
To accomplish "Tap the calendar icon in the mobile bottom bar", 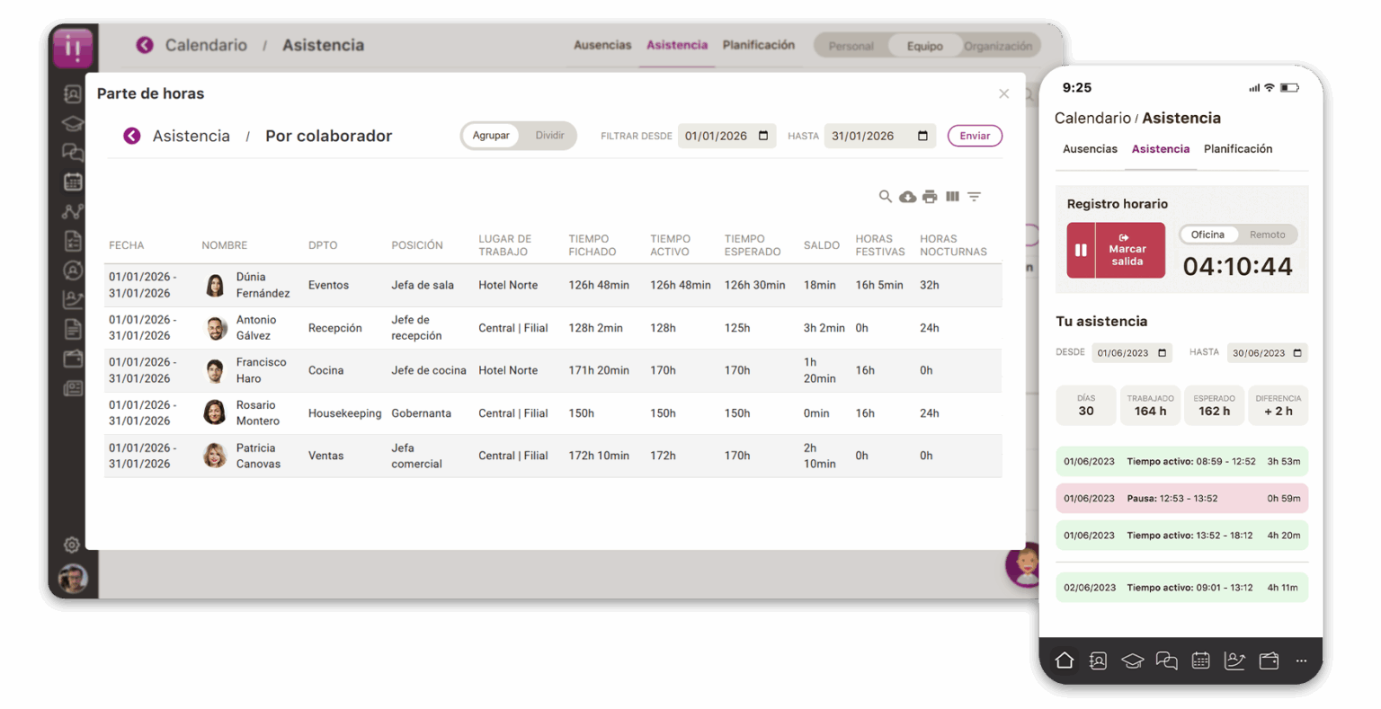I will (1200, 660).
